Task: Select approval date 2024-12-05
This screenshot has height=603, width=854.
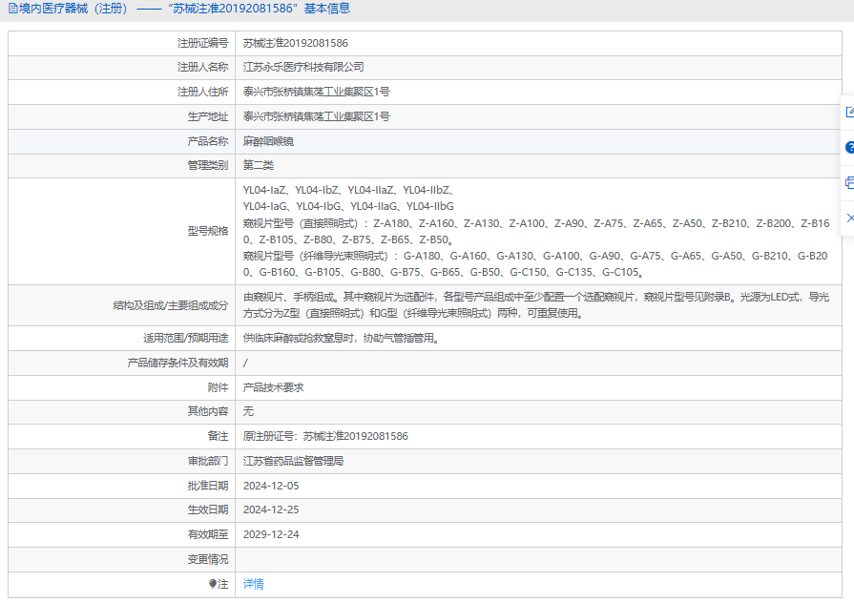Action: point(271,486)
